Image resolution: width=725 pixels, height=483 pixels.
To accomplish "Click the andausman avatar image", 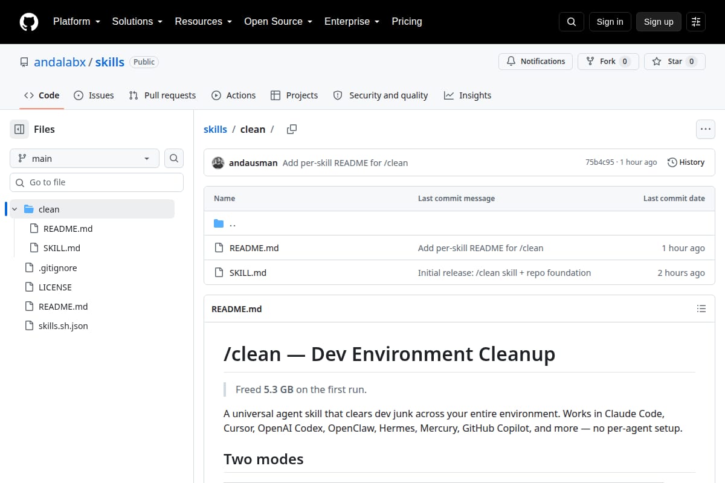I will (218, 162).
